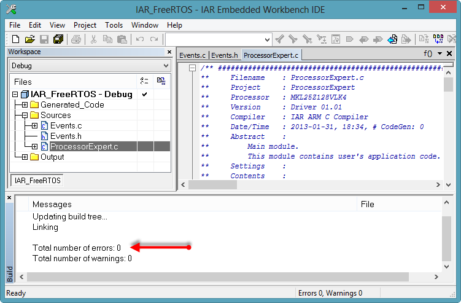The image size is (461, 303).
Task: Select Events.c in the workspace file tree
Action: 65,126
